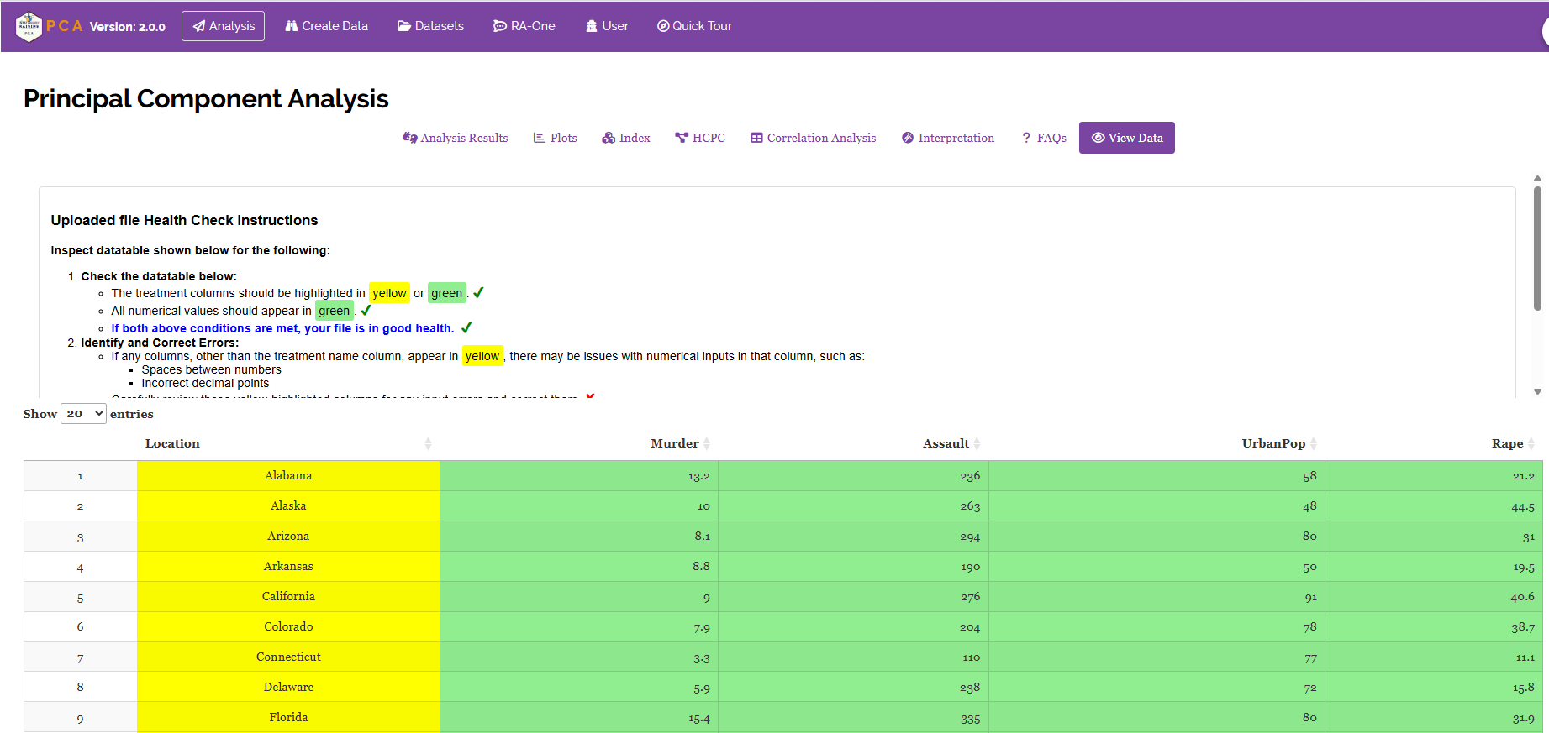Viewport: 1549px width, 733px height.
Task: Select the Connecticut location cell
Action: coord(288,657)
